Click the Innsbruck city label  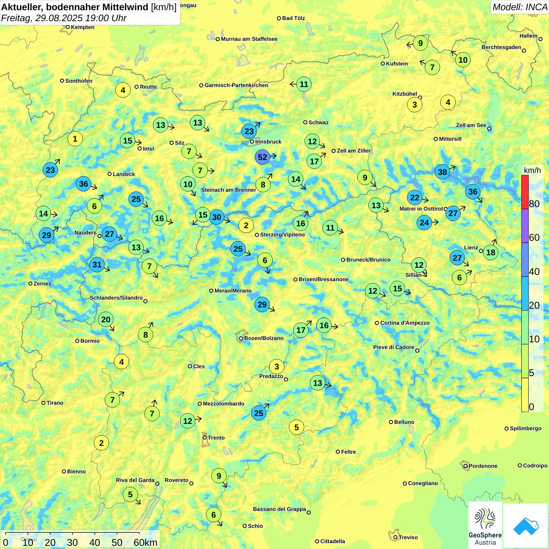pos(268,142)
